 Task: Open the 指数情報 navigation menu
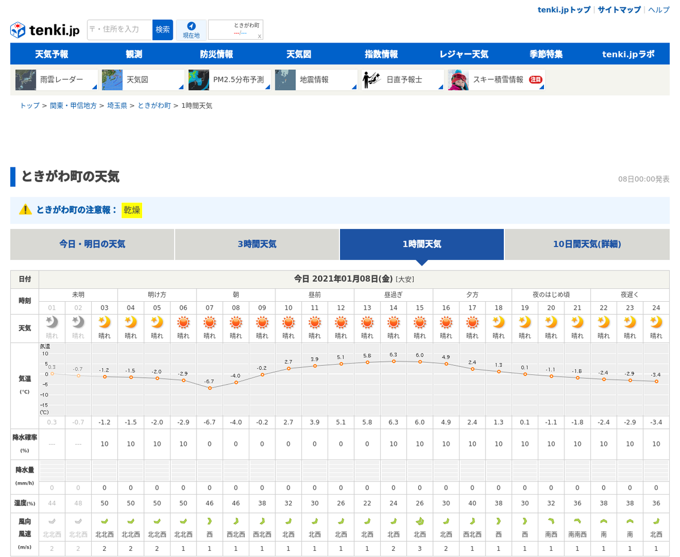pos(381,54)
